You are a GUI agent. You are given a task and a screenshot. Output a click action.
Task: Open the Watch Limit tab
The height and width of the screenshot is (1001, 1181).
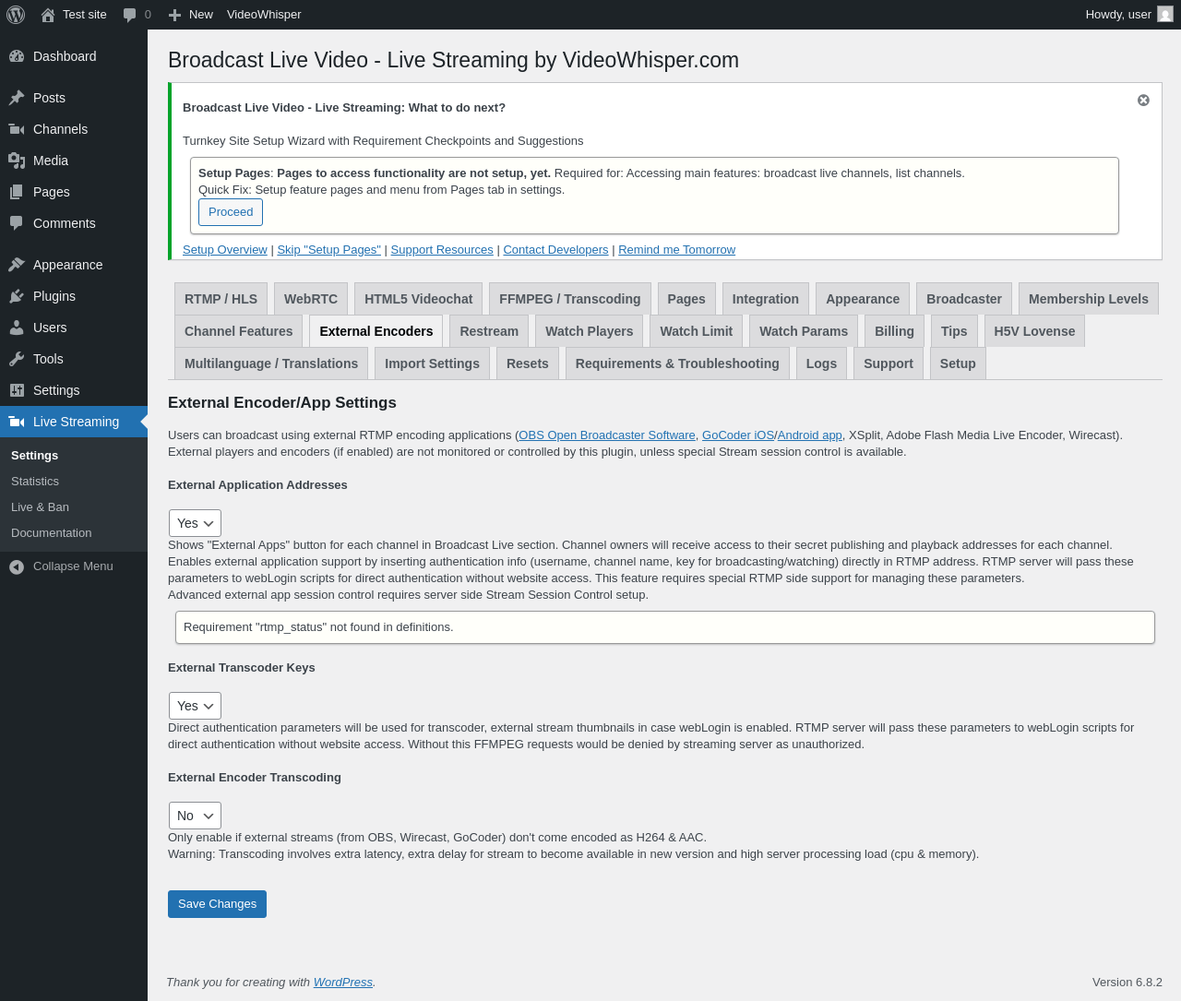click(x=696, y=331)
